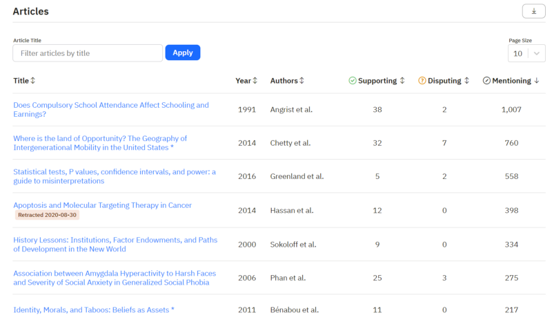552x322 pixels.
Task: Sort by Disputing using its sort arrows
Action: (466, 81)
